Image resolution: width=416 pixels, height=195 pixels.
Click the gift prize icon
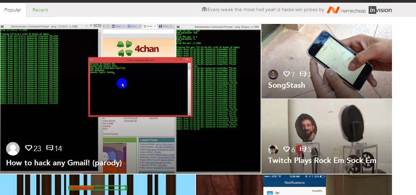click(x=204, y=9)
